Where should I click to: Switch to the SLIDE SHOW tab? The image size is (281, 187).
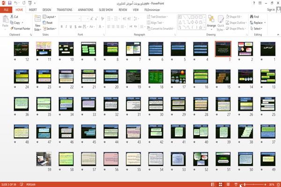click(x=106, y=10)
